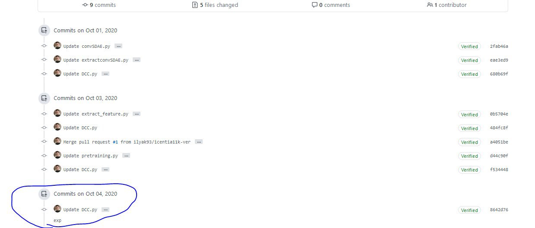Expand ellipsis details for Update extractconvSDAE.py

[137, 60]
